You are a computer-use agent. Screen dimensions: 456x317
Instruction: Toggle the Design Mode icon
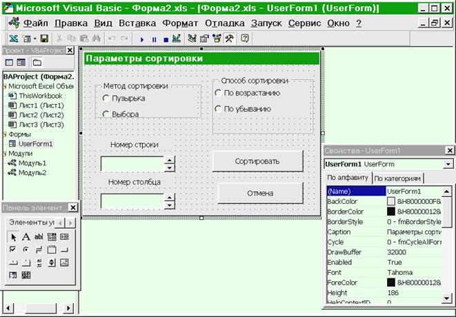[x=177, y=39]
